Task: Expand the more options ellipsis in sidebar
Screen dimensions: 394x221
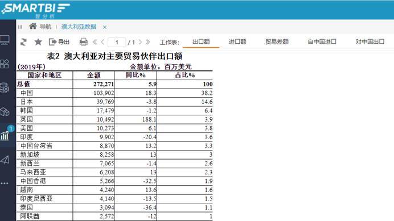Action: [5, 184]
